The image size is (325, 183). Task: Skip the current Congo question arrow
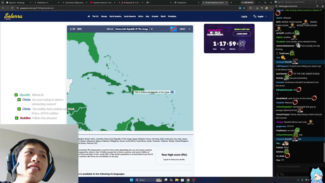click(x=152, y=29)
